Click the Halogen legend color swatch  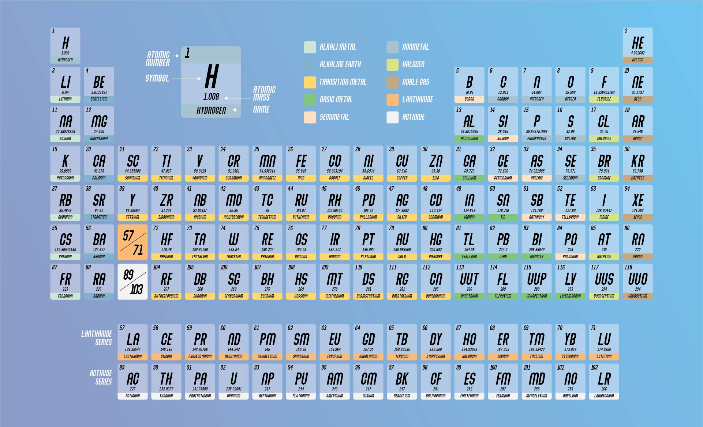[x=393, y=65]
